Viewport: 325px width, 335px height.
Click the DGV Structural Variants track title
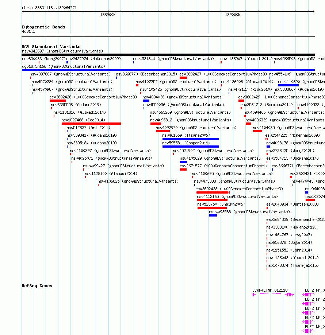[51, 47]
